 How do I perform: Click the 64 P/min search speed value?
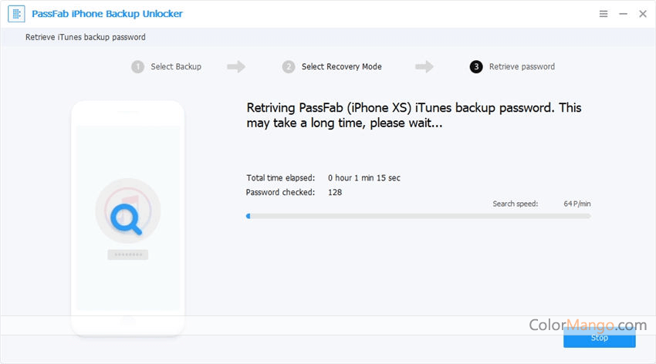[x=577, y=204]
